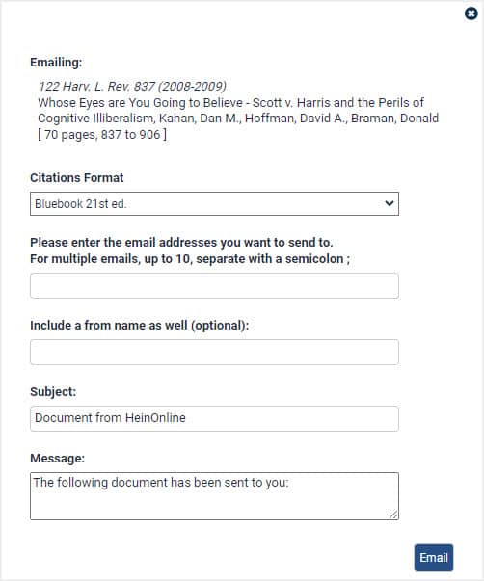Close the email dialog with X icon
The width and height of the screenshot is (484, 581).
coord(471,13)
